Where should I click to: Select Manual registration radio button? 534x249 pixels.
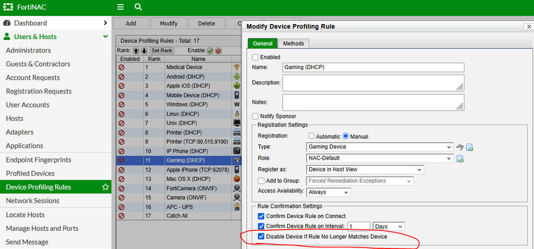(346, 136)
